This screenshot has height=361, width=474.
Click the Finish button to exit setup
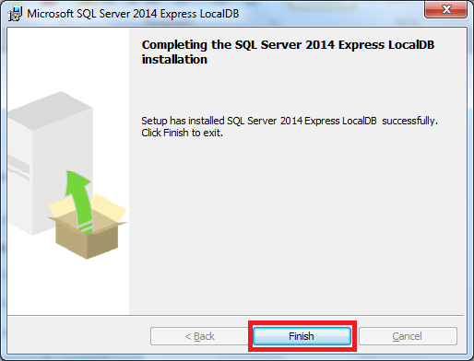point(302,336)
